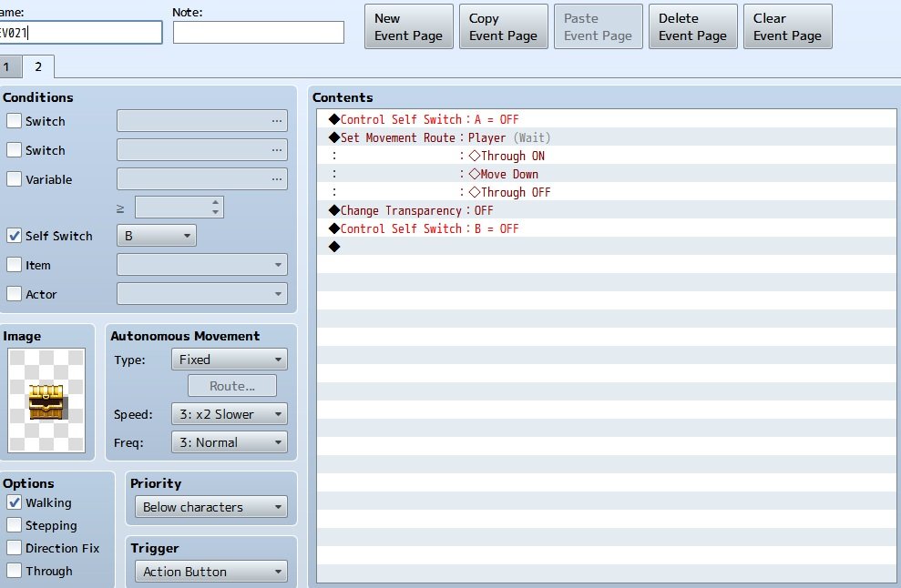The height and width of the screenshot is (588, 901).
Task: Click the treasure chest event image
Action: point(46,400)
